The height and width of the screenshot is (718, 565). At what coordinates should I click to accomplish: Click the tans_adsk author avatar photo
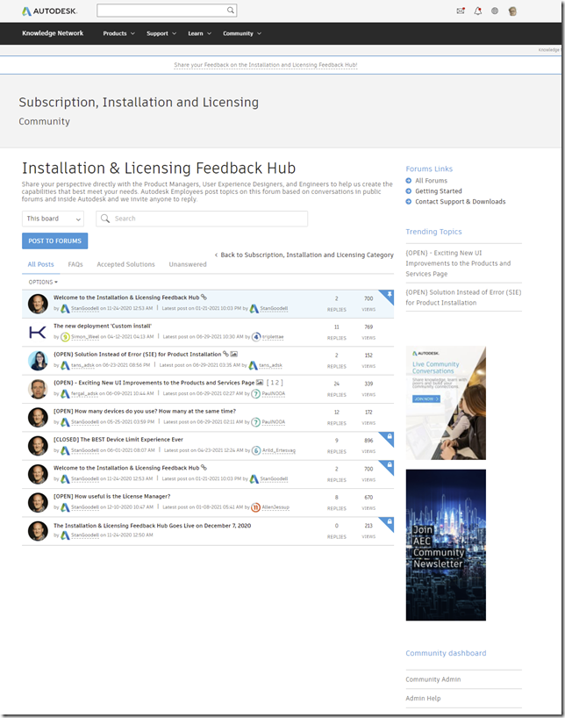38,361
